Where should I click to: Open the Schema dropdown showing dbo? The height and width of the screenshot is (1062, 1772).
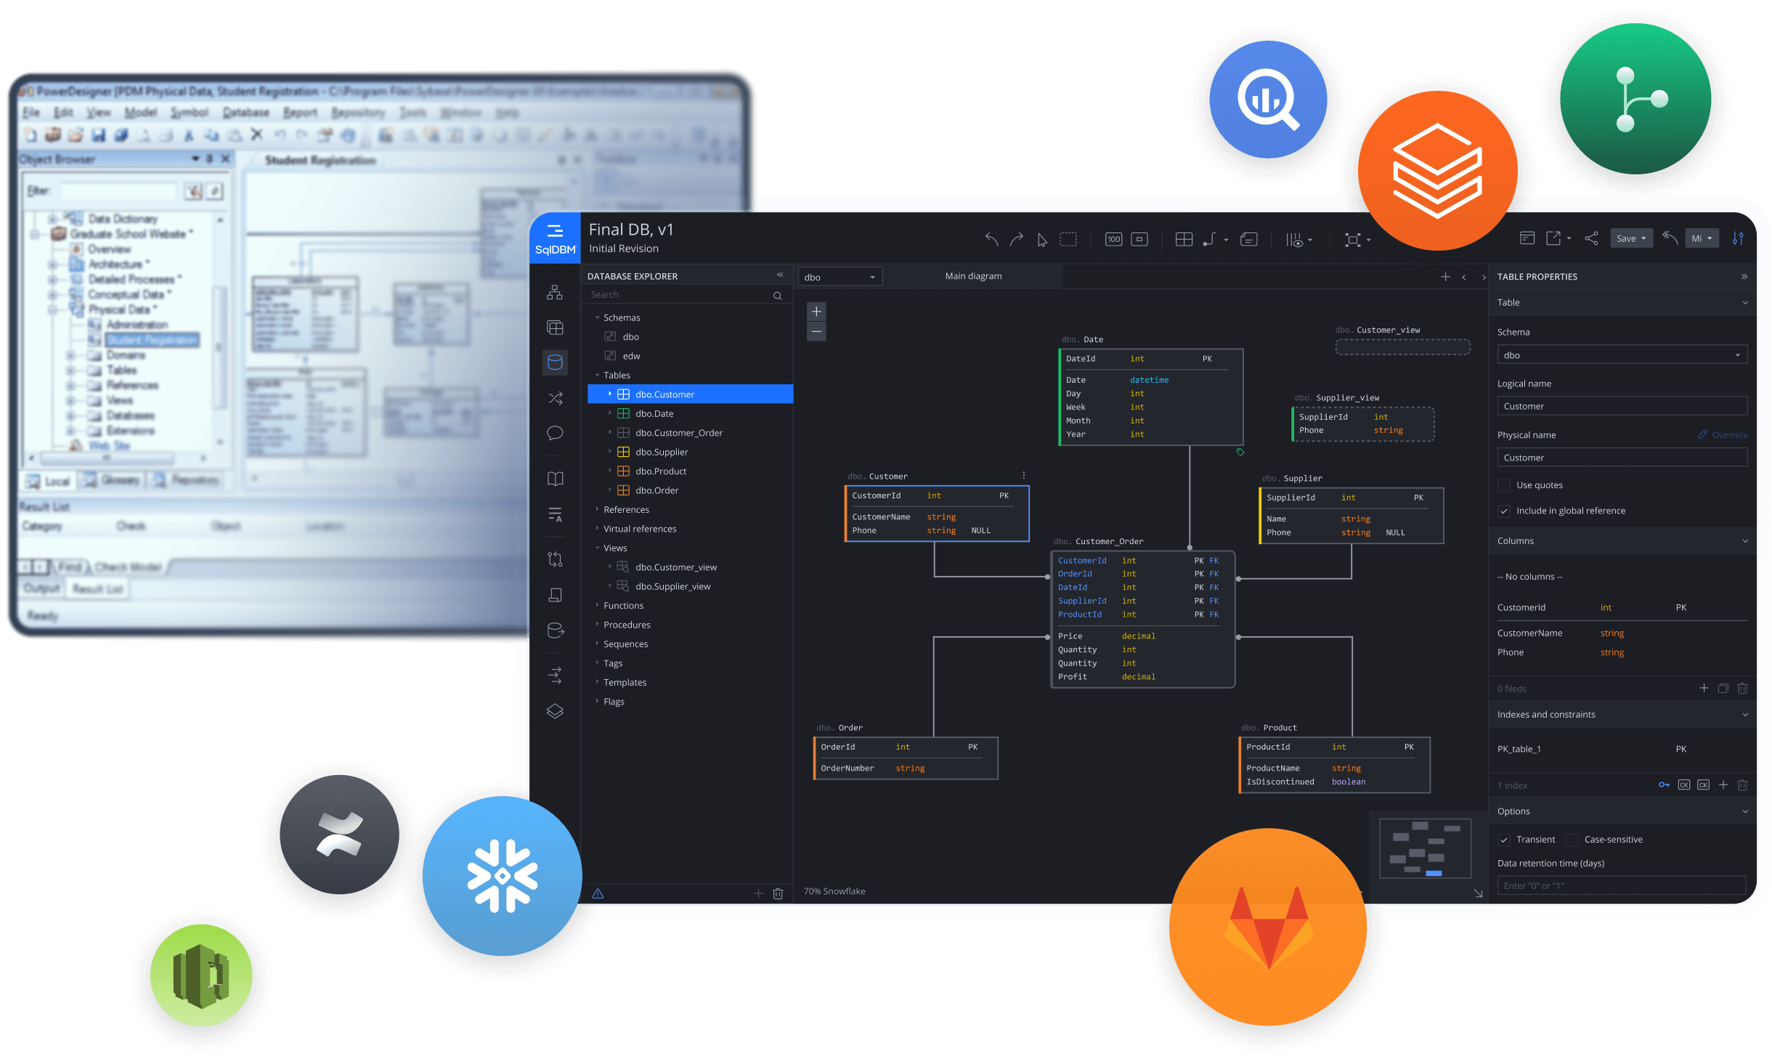tap(1621, 354)
